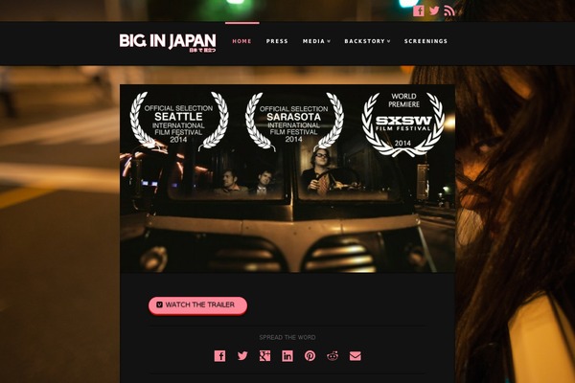Image resolution: width=575 pixels, height=383 pixels.
Task: Open the Media menu
Action: [316, 41]
